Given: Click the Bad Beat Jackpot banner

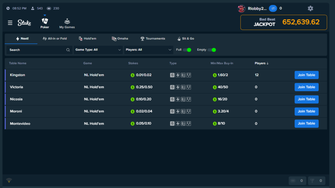Looking at the screenshot, I should 284,22.
